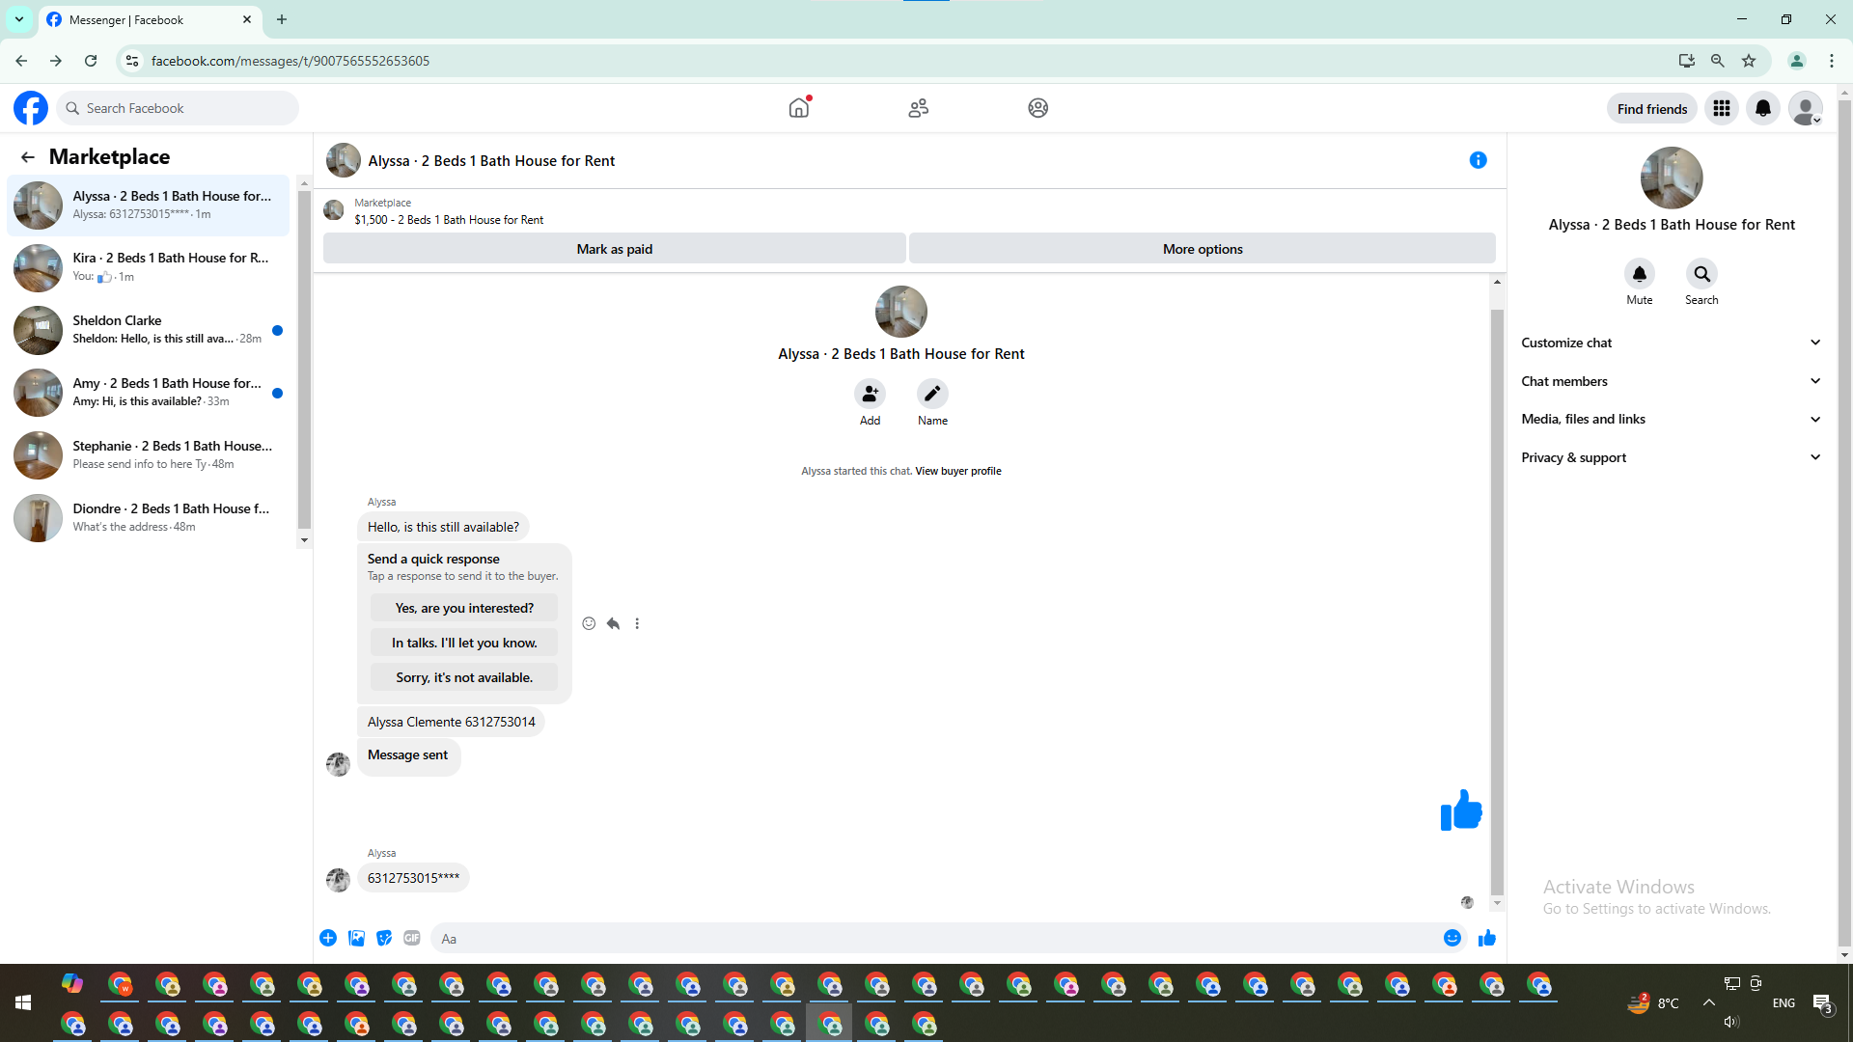The width and height of the screenshot is (1853, 1042).
Task: Reply to the quick response message
Action: (613, 623)
